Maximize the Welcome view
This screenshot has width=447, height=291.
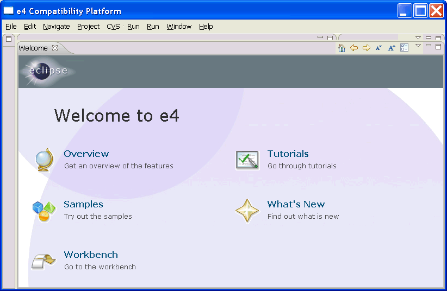[x=438, y=46]
